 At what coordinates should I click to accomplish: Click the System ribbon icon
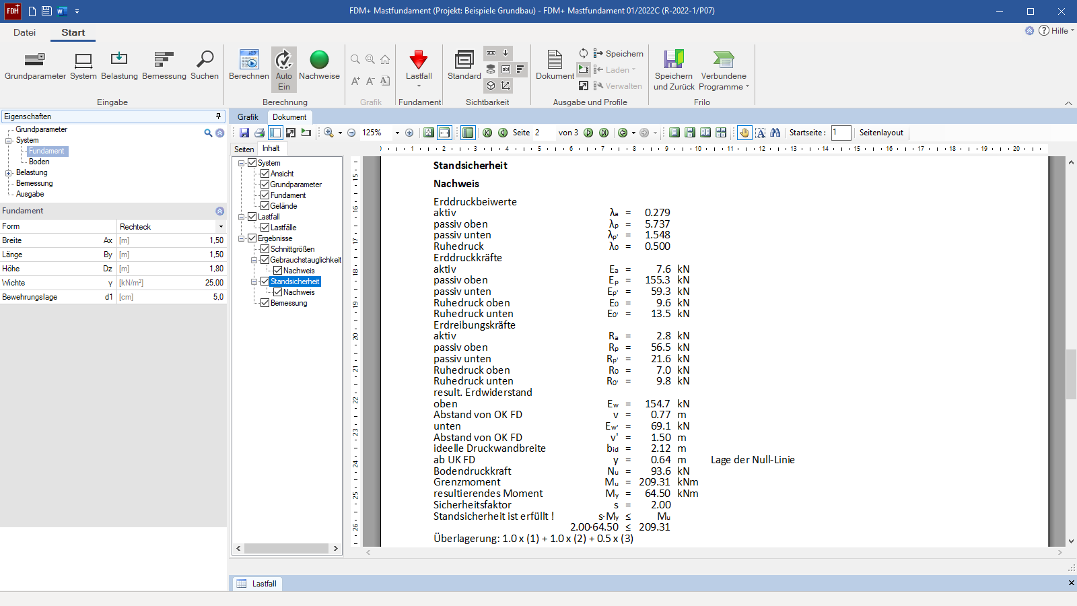click(83, 66)
